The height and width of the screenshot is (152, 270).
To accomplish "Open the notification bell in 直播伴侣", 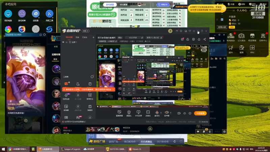I will (x=199, y=39).
